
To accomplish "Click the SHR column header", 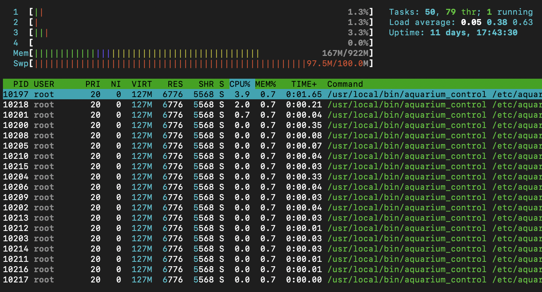I will click(x=206, y=84).
